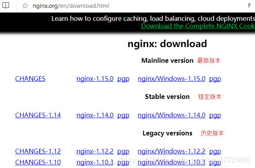Open pgp signature for nginx/Windows-1.14.0
The image size is (255, 168).
[215, 115]
